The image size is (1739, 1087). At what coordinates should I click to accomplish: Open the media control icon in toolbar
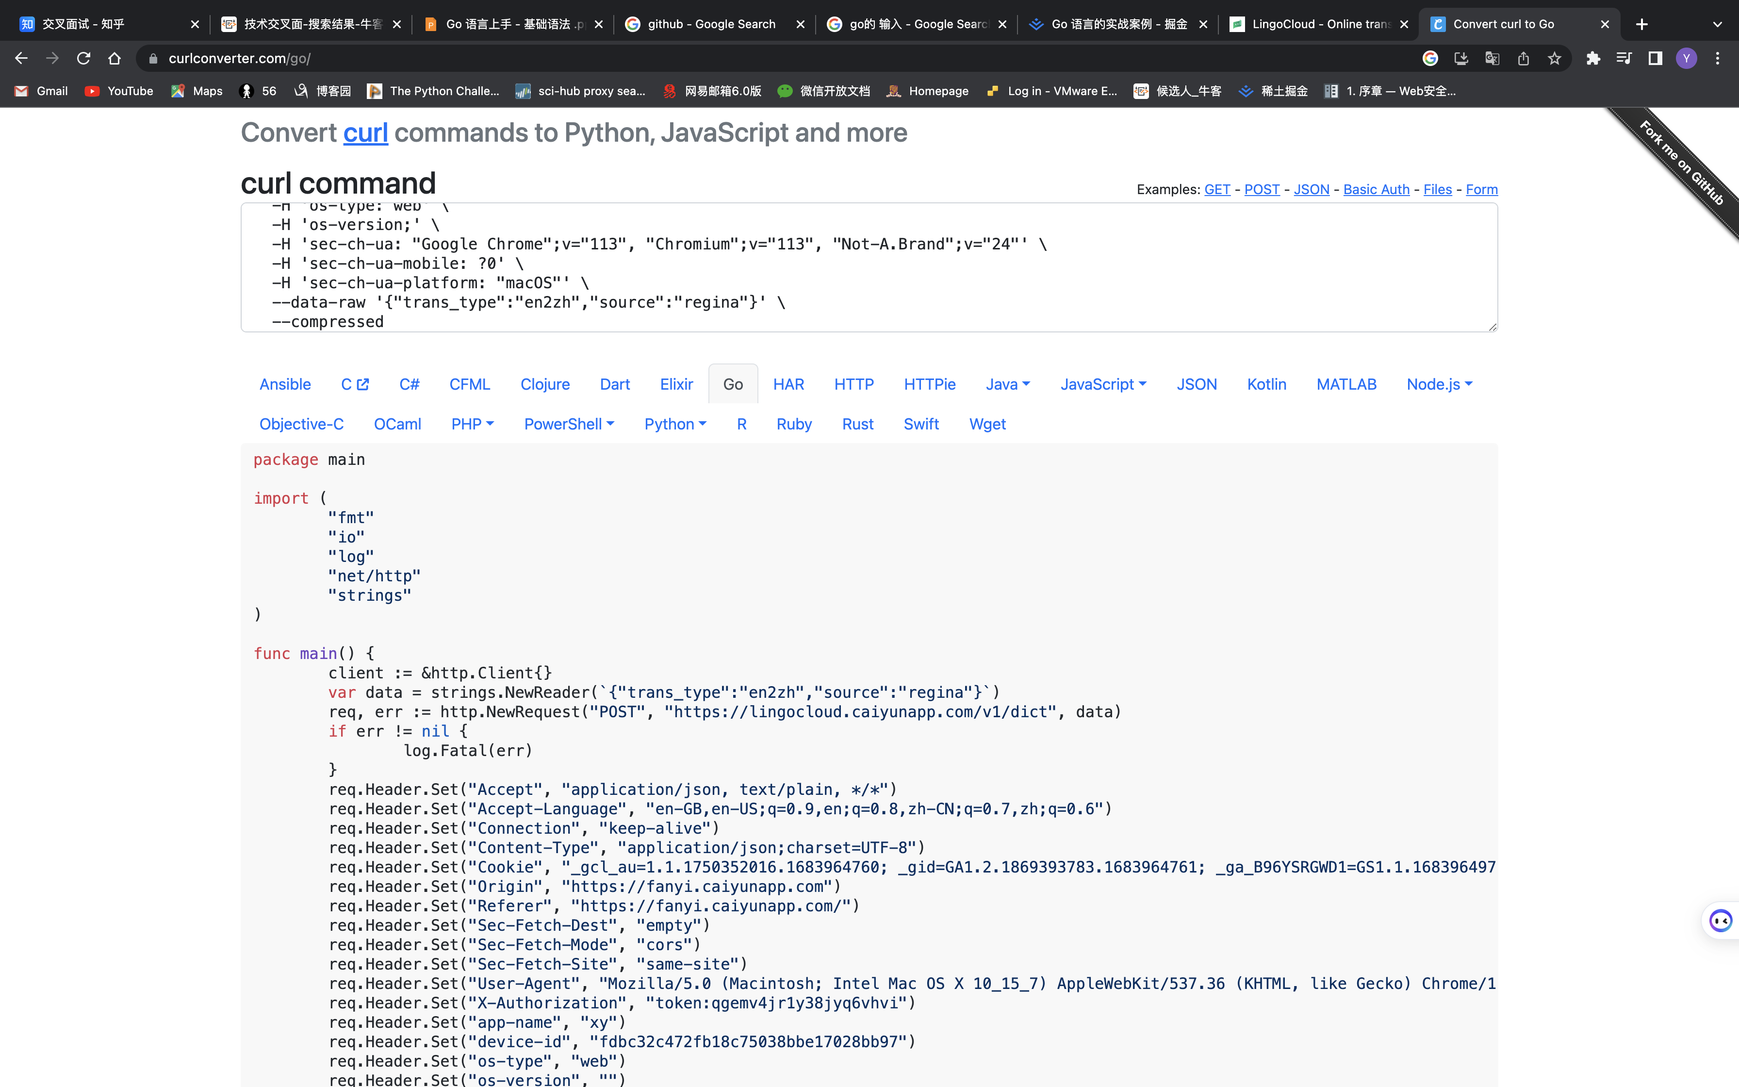[x=1624, y=58]
